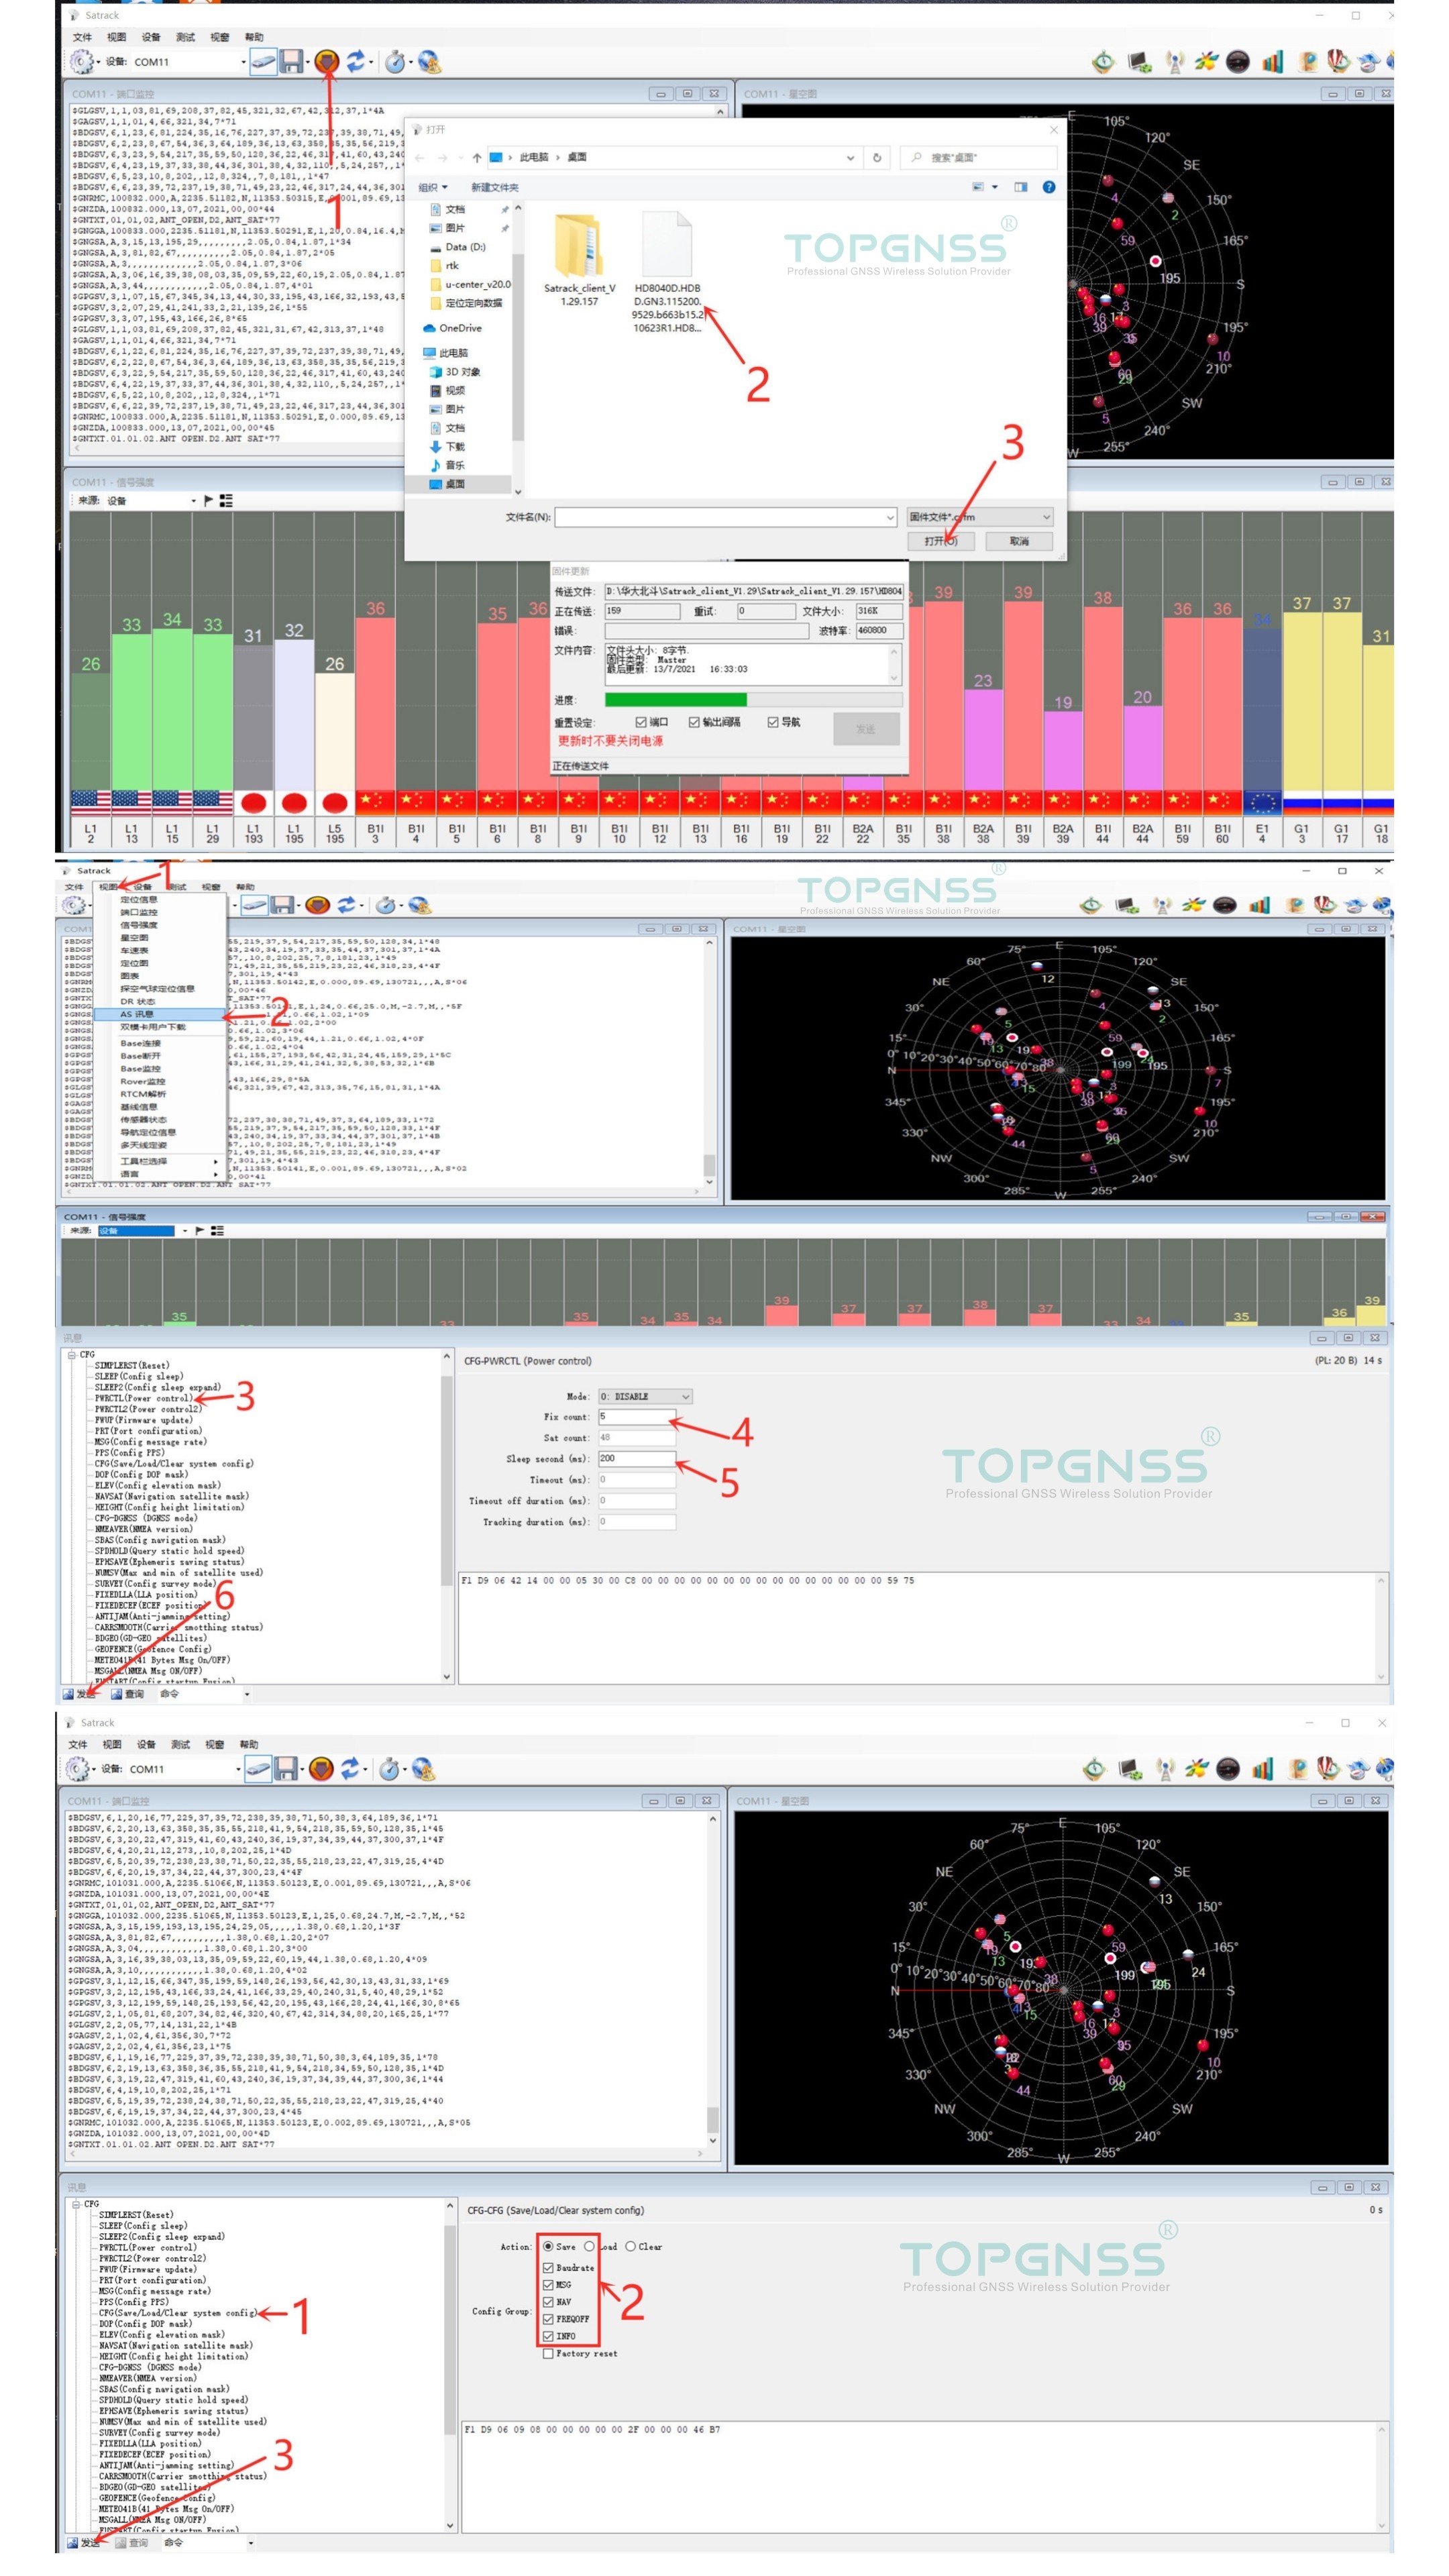Click up-arrow navigation icon in Open dialog
Image resolution: width=1449 pixels, height=2576 pixels.
(x=476, y=157)
